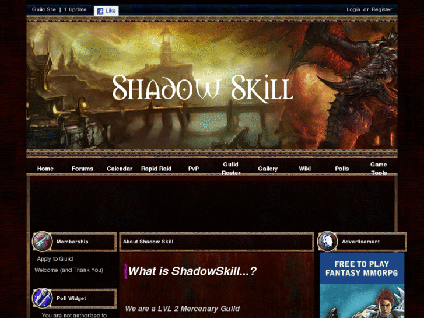Click the Apply to Guild link
The height and width of the screenshot is (318, 424).
(x=55, y=259)
